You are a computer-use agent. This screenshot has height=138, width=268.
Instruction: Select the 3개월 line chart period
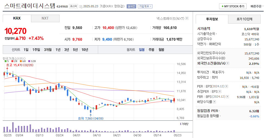(x=48, y=50)
